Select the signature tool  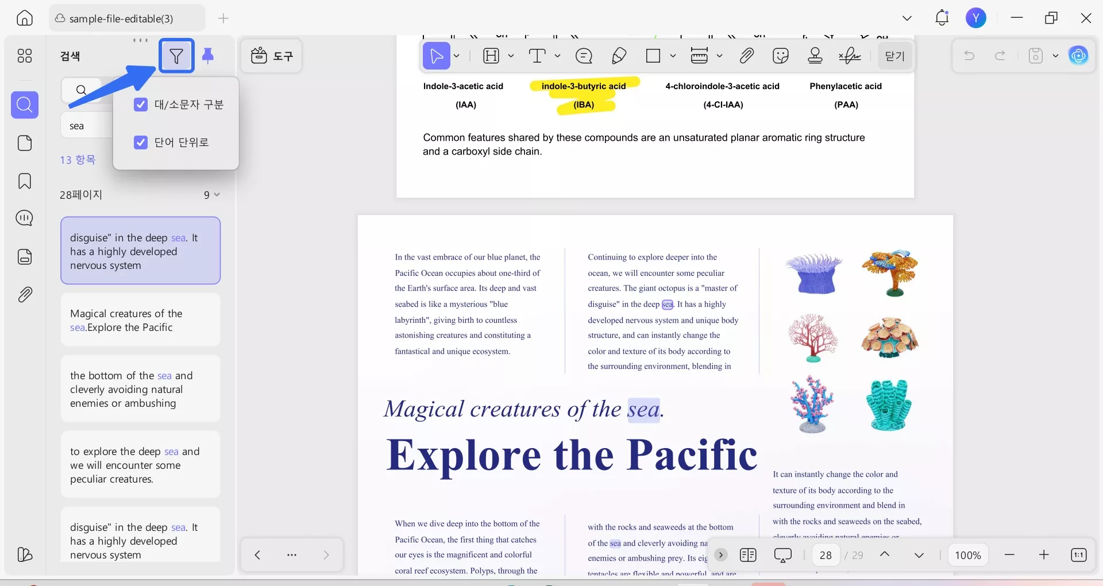850,56
